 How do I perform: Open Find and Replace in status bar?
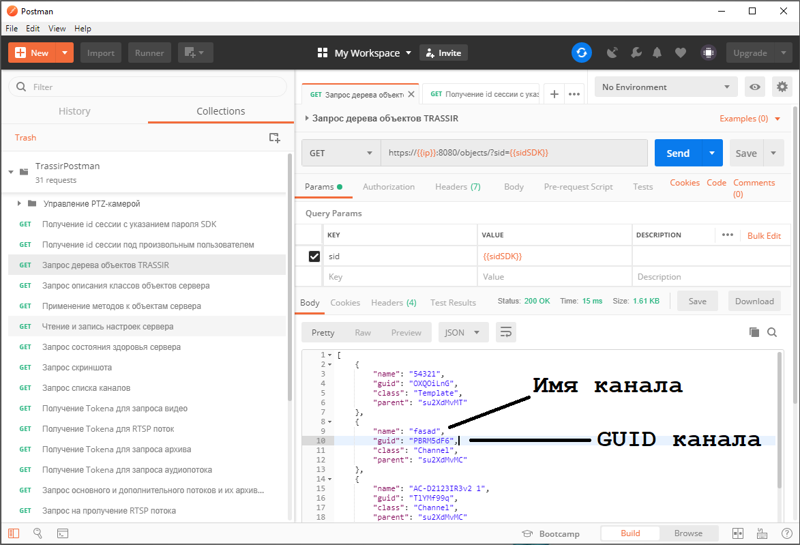(38, 533)
